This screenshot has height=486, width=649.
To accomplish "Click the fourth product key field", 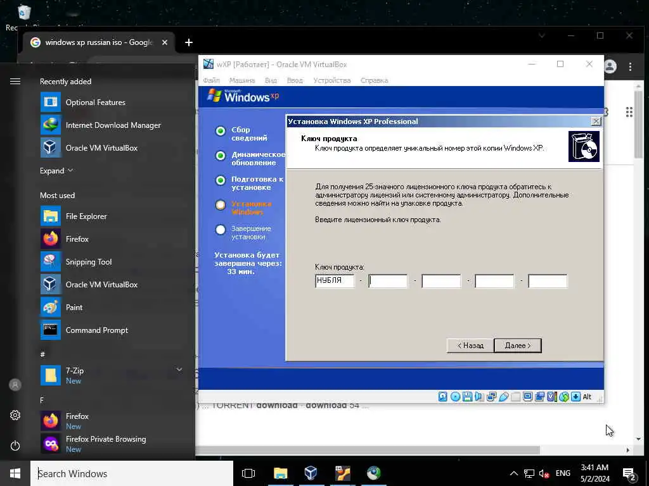I will click(x=494, y=280).
